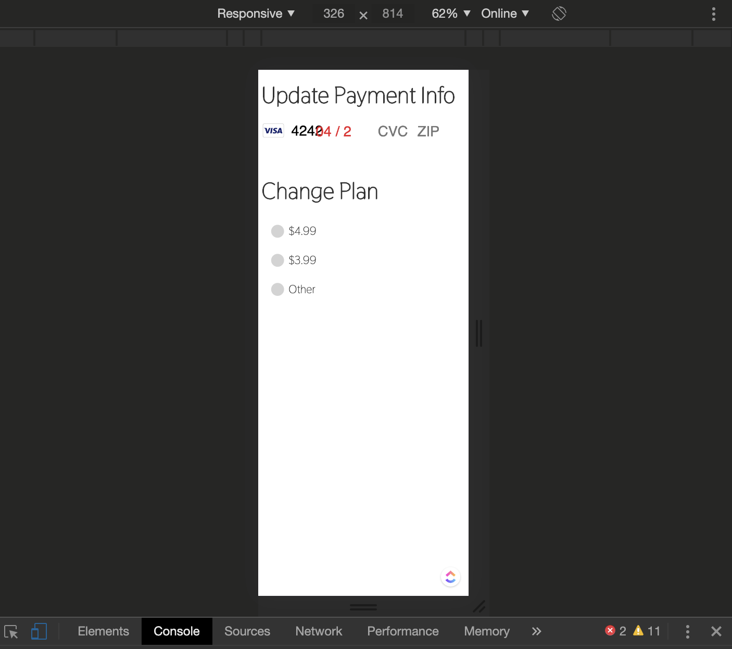Select the $3.99 plan radio button
This screenshot has width=732, height=649.
[x=277, y=260]
